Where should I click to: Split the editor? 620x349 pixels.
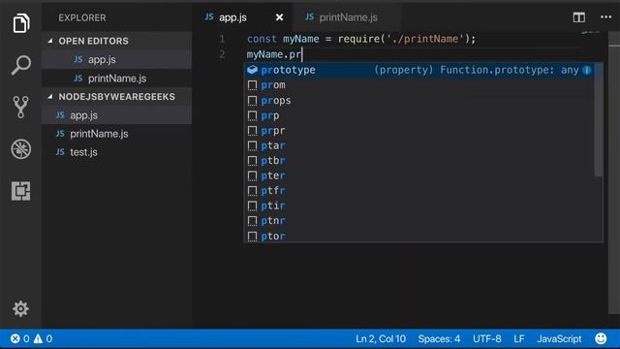coord(579,17)
